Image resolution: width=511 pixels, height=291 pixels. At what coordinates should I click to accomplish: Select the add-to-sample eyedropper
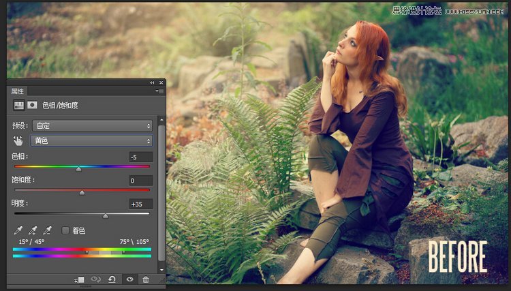tap(33, 230)
